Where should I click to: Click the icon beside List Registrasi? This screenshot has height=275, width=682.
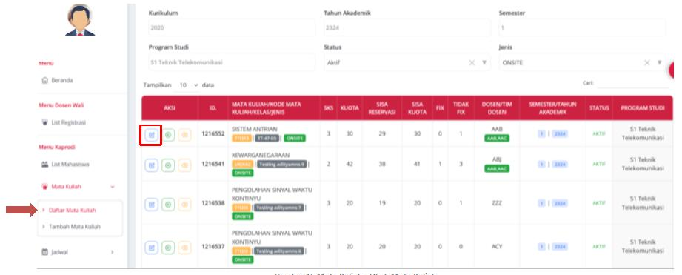tap(44, 123)
